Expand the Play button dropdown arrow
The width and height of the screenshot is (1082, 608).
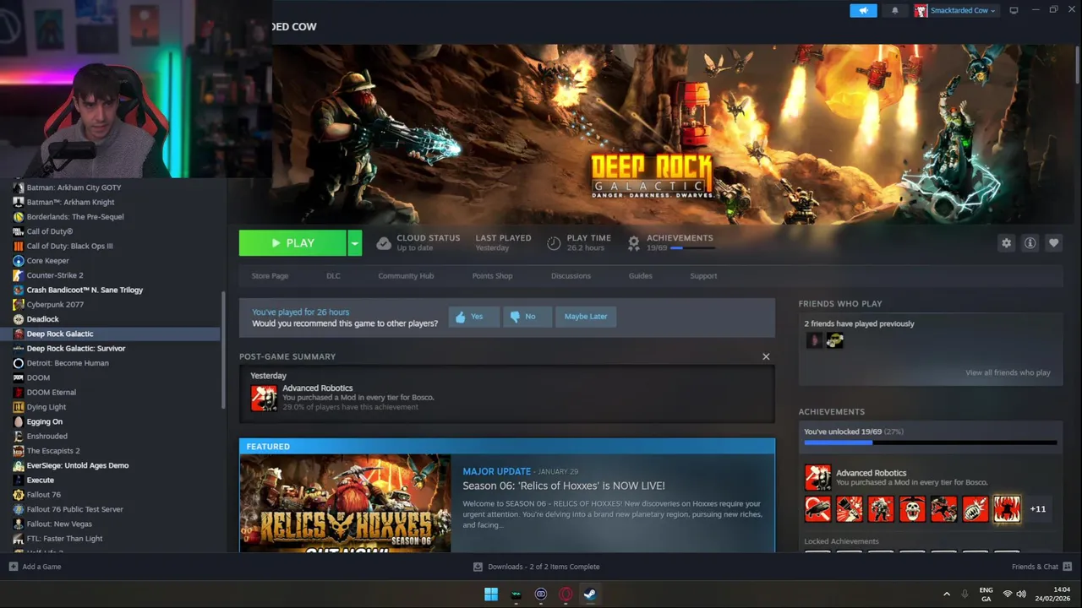[x=355, y=243]
